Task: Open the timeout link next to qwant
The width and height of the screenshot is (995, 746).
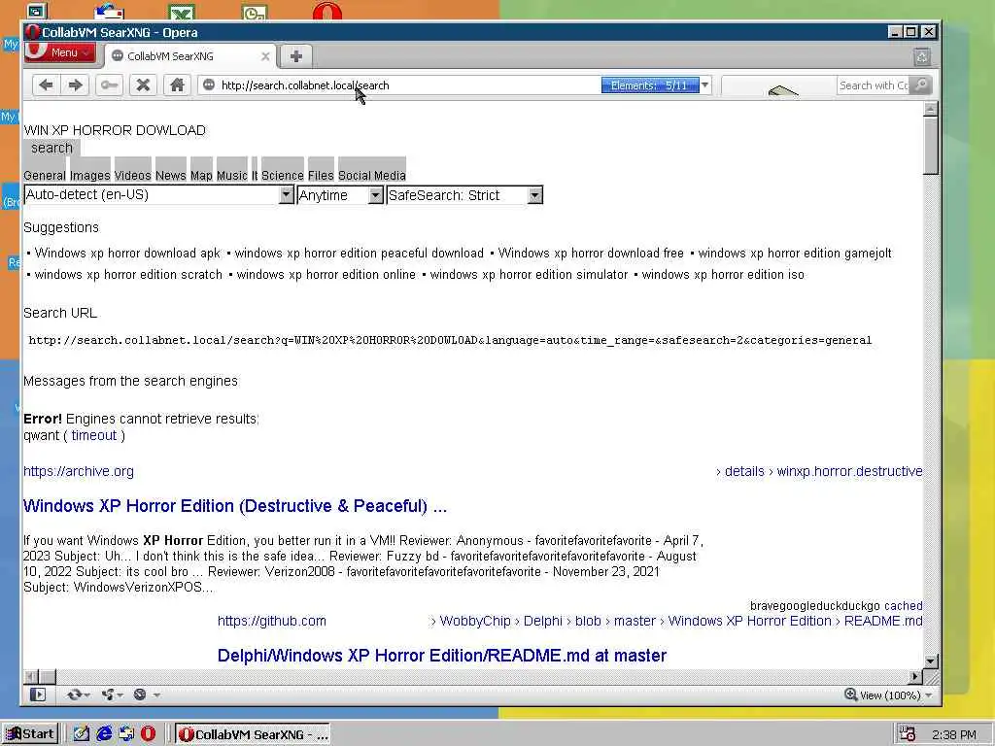Action: pos(94,435)
